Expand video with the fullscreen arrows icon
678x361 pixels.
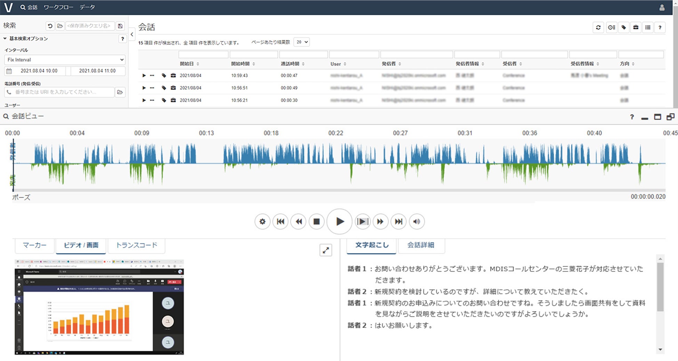(x=326, y=250)
